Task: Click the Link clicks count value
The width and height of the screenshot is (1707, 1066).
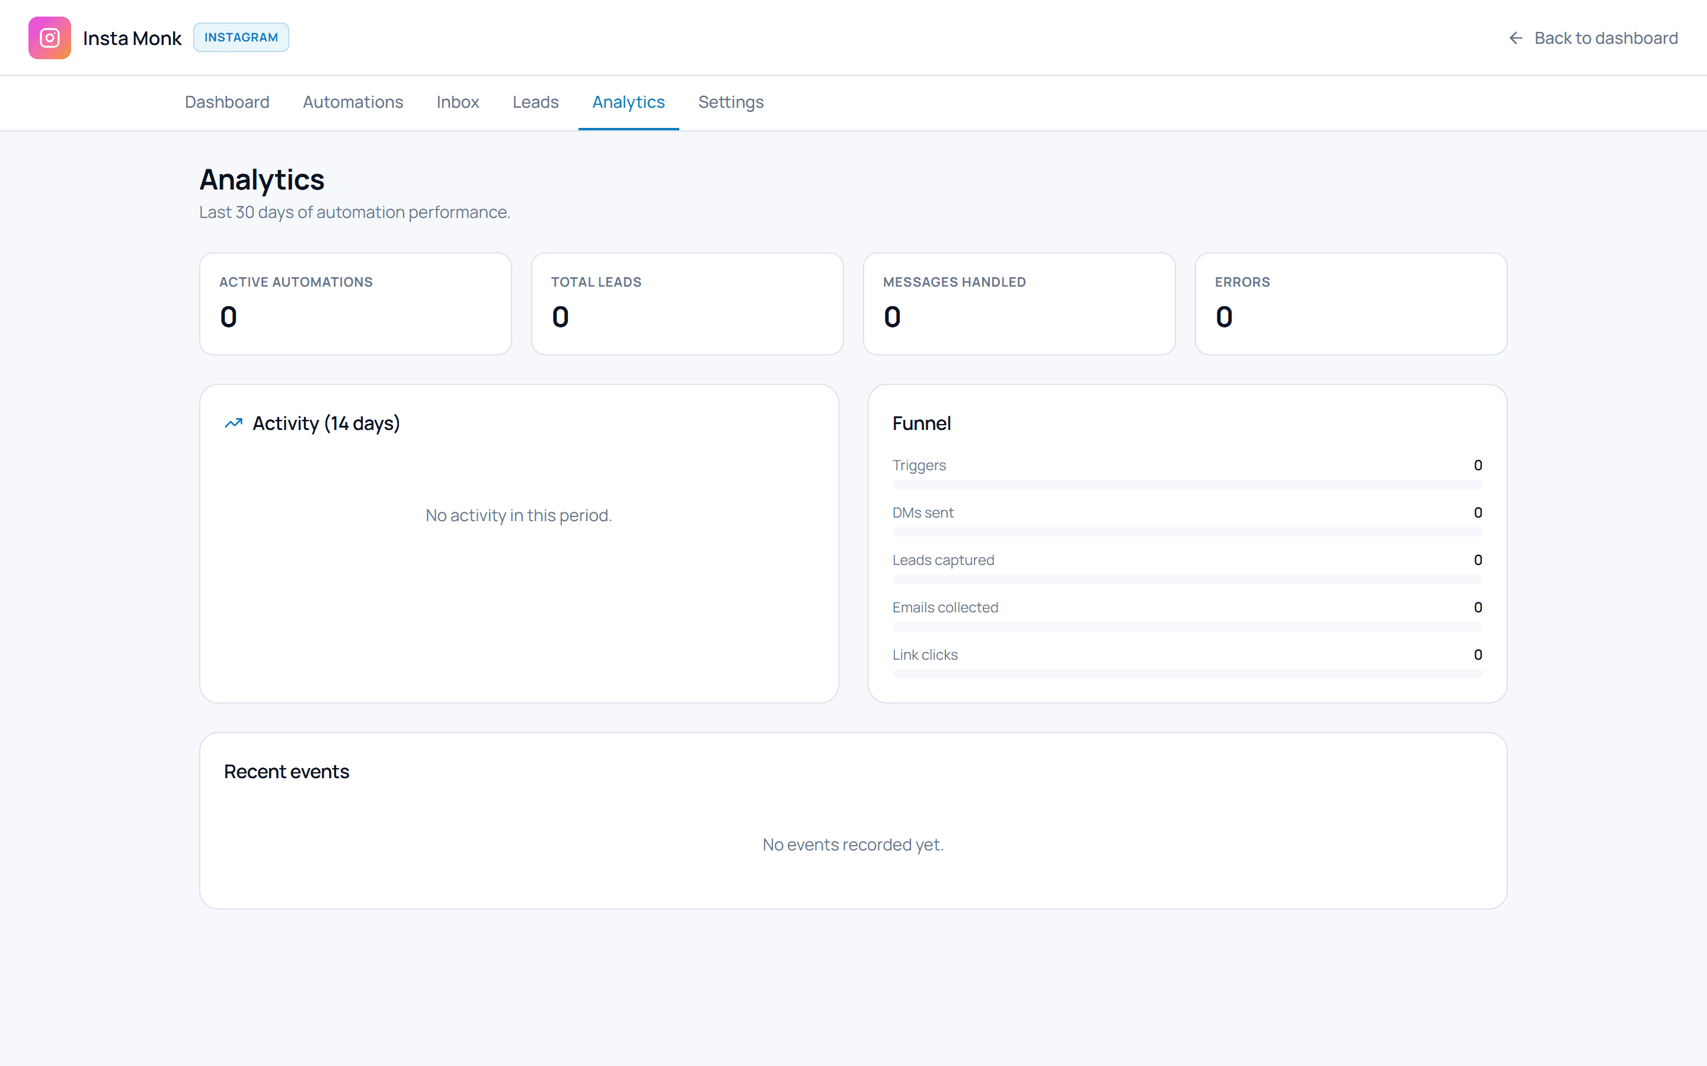Action: tap(1478, 654)
